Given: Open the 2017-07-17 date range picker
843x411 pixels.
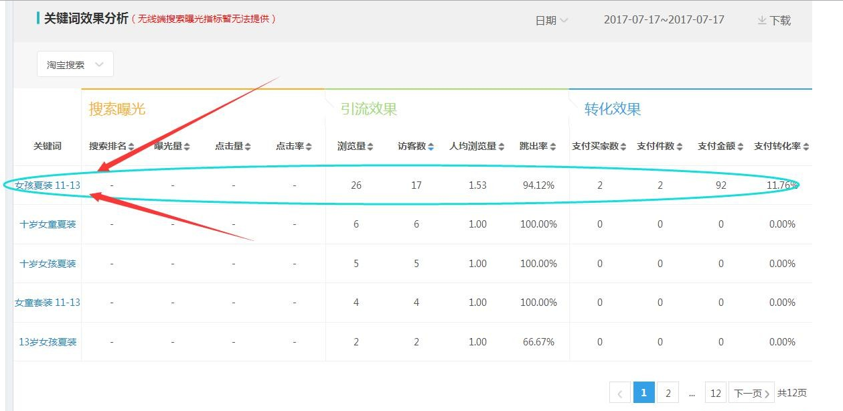Looking at the screenshot, I should pyautogui.click(x=664, y=20).
